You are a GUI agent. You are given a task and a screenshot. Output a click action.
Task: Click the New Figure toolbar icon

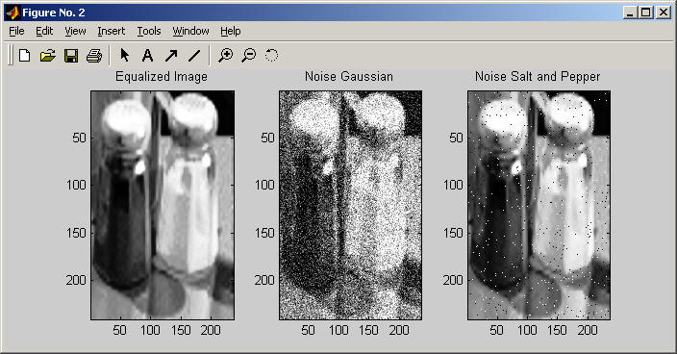[25, 55]
